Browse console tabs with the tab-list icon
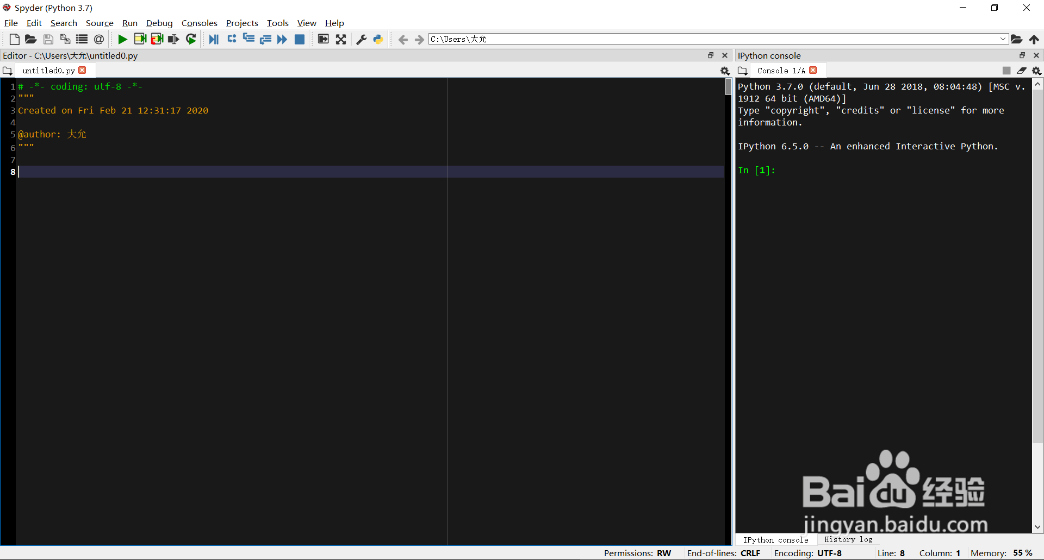The width and height of the screenshot is (1044, 560). (x=743, y=71)
